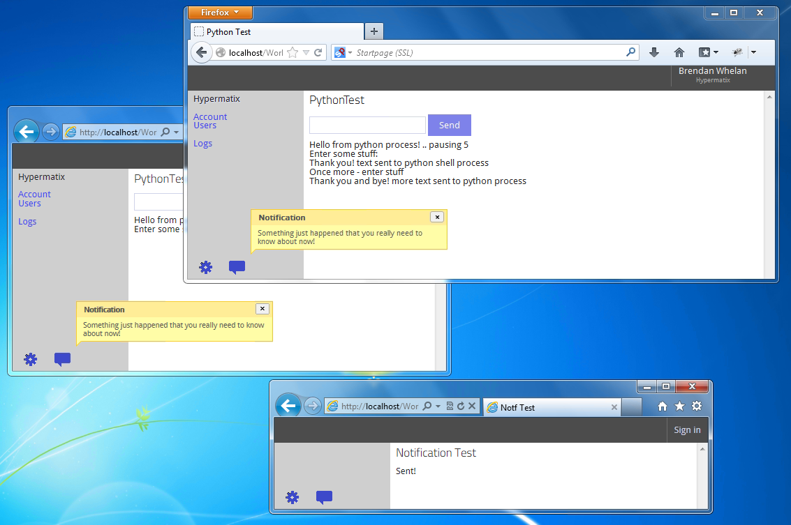Stop loading in bottom IE address bar
This screenshot has height=525, width=791.
(472, 406)
